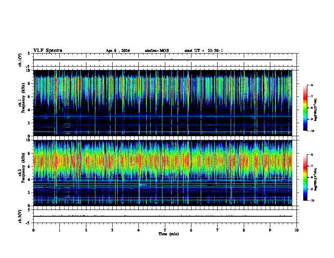Viewport: 334px width, 258px height.
Task: Click the "ch.3(V)" axis label
Action: click(x=20, y=216)
